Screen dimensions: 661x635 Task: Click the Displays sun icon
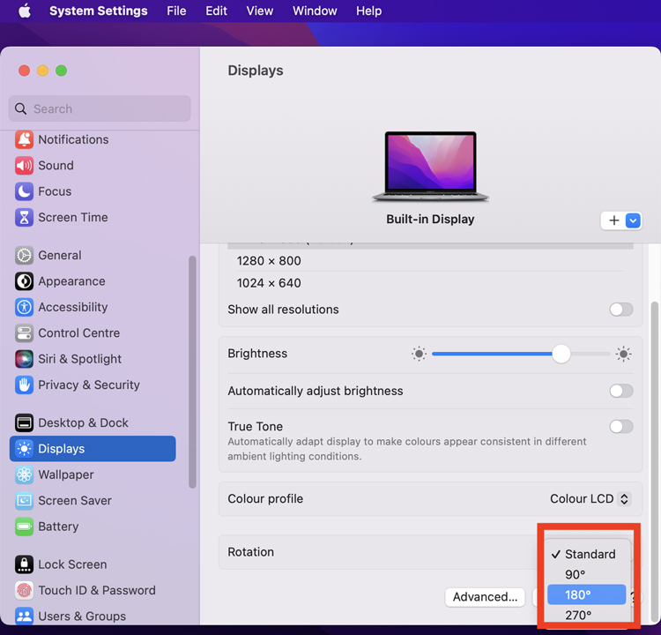24,449
